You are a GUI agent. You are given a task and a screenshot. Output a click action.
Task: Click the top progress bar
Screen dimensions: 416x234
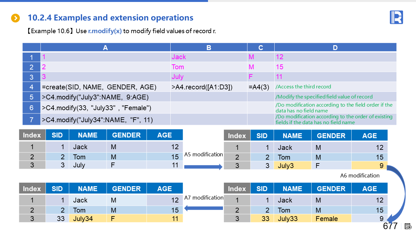(x=104, y=1)
